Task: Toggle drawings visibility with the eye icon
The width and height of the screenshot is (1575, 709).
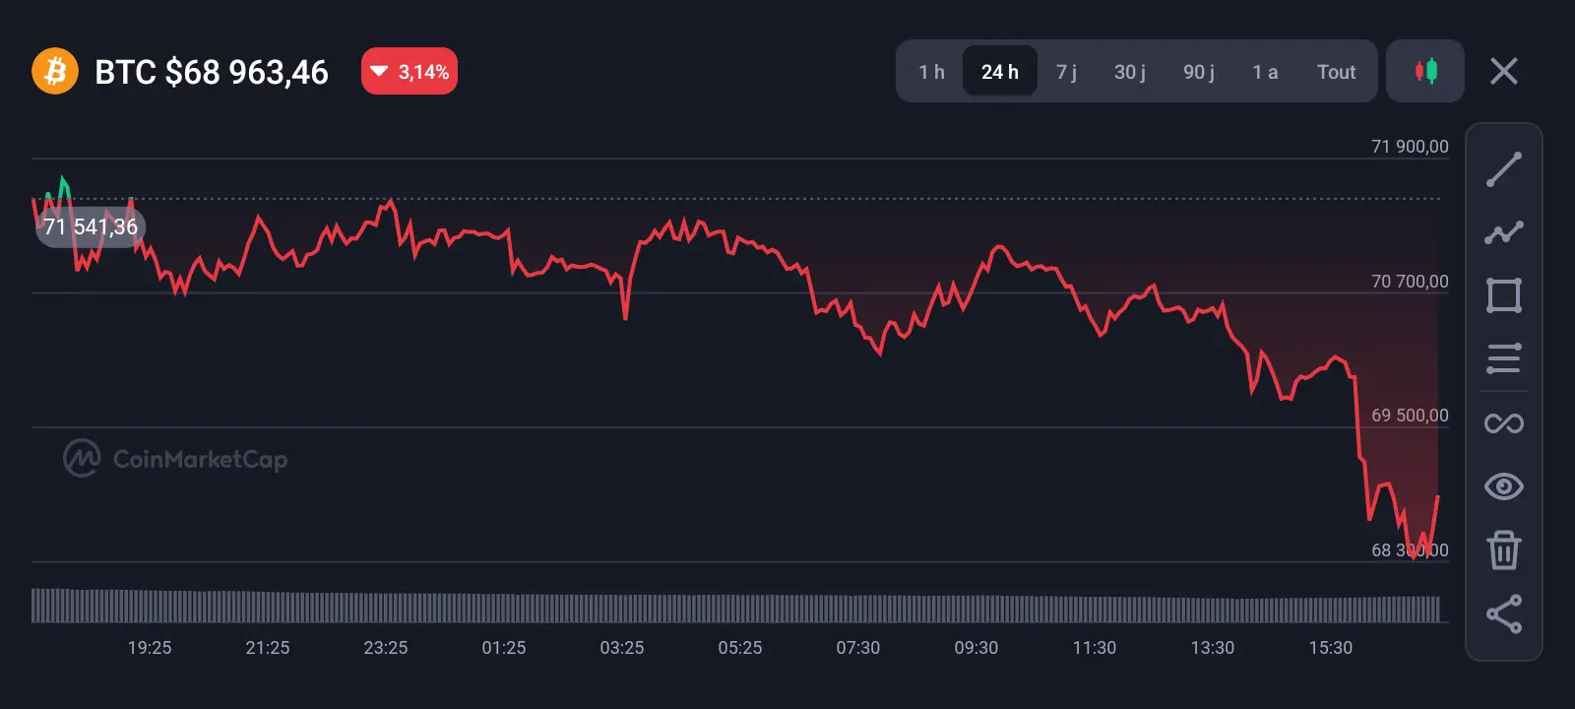Action: click(1504, 486)
